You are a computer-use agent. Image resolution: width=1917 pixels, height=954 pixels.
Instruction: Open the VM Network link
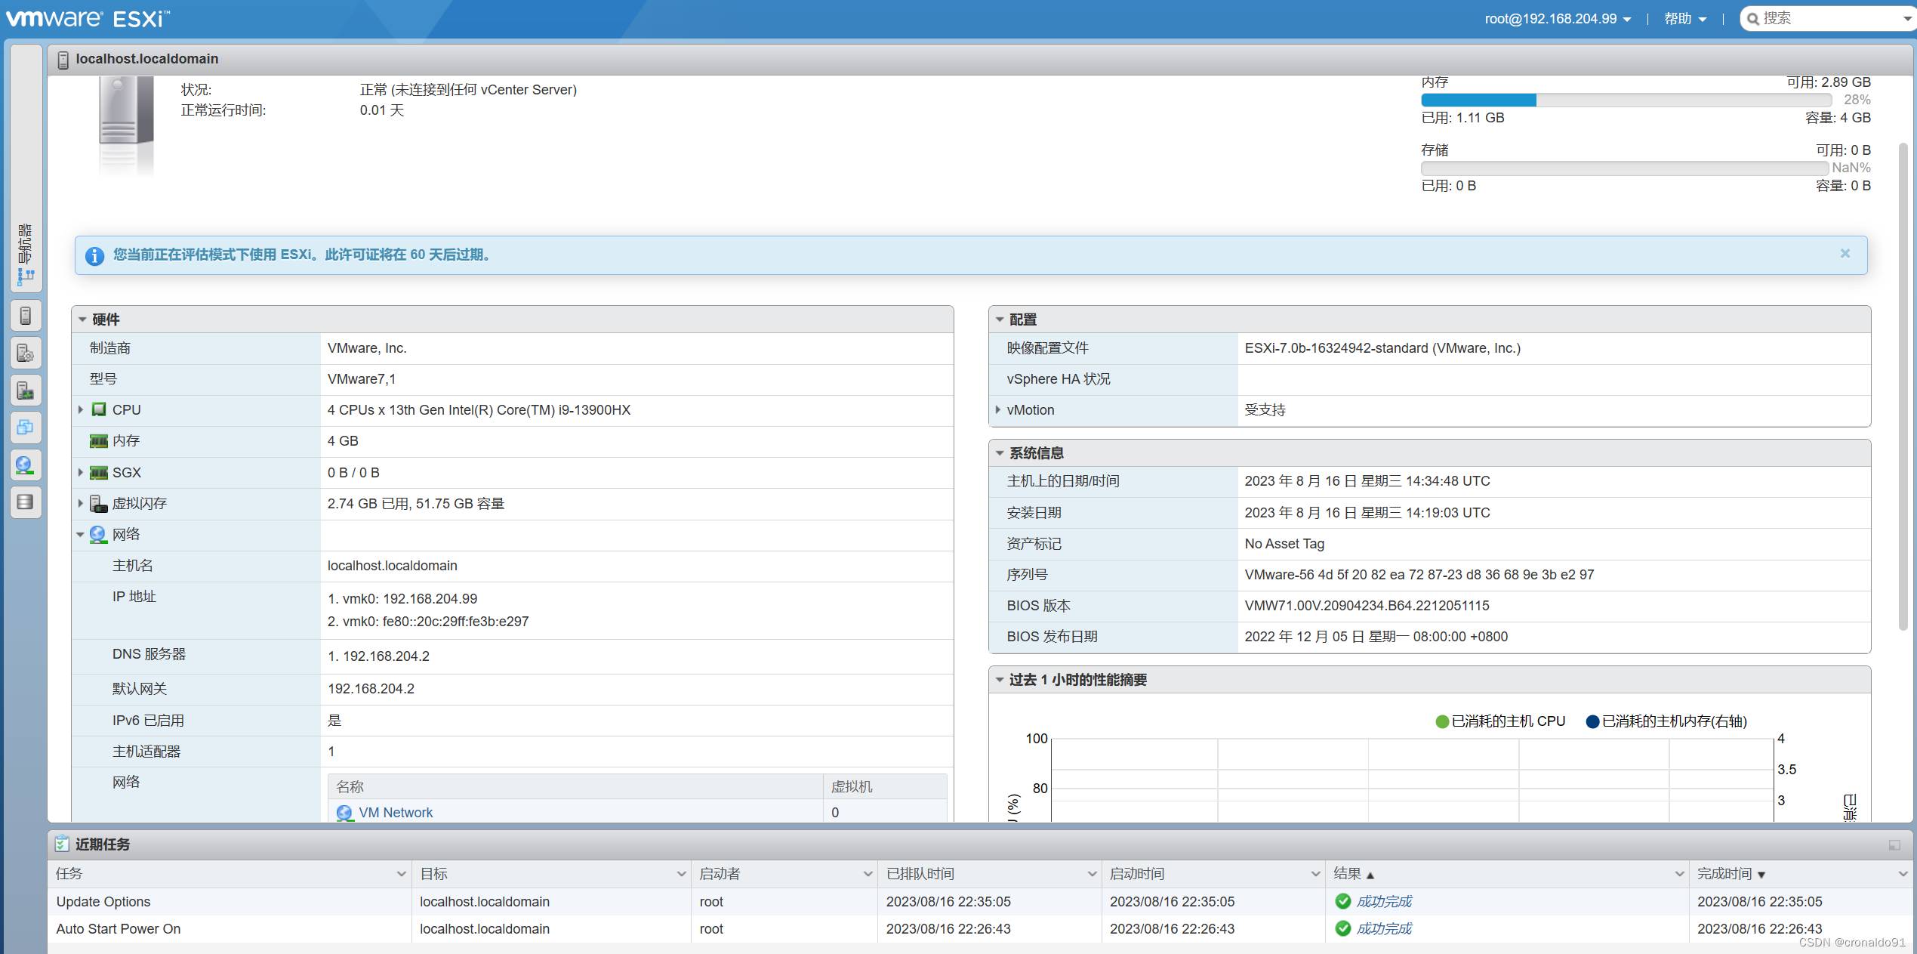tap(396, 812)
